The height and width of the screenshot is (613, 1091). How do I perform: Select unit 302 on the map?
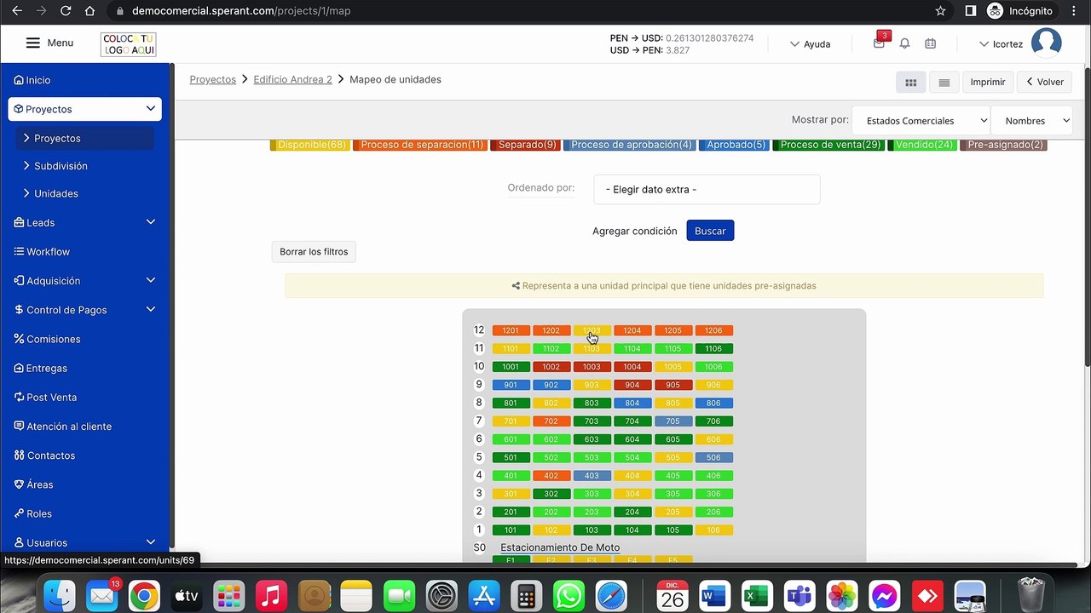pyautogui.click(x=551, y=494)
